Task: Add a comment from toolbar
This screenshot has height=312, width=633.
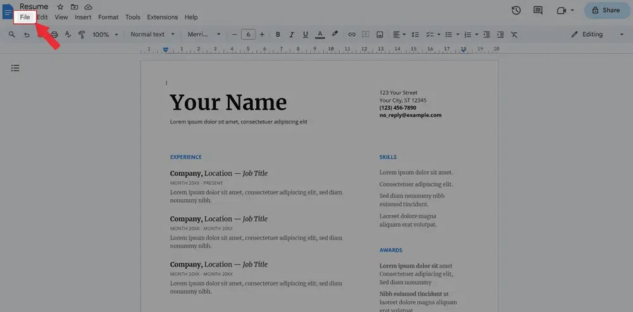Action: (366, 35)
